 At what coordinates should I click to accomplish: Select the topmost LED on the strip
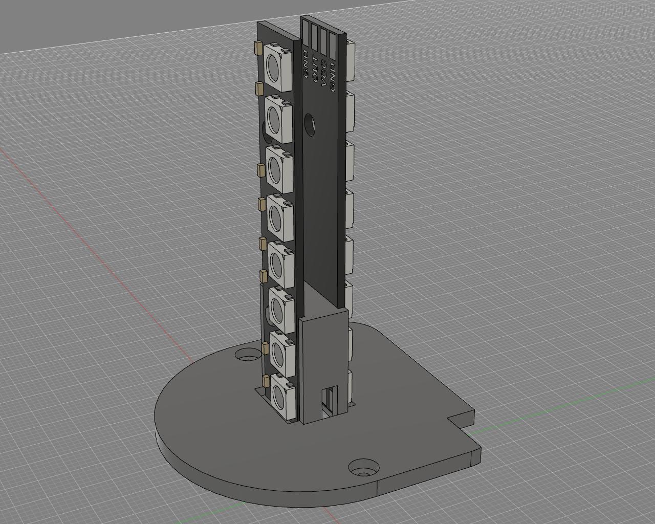point(278,68)
